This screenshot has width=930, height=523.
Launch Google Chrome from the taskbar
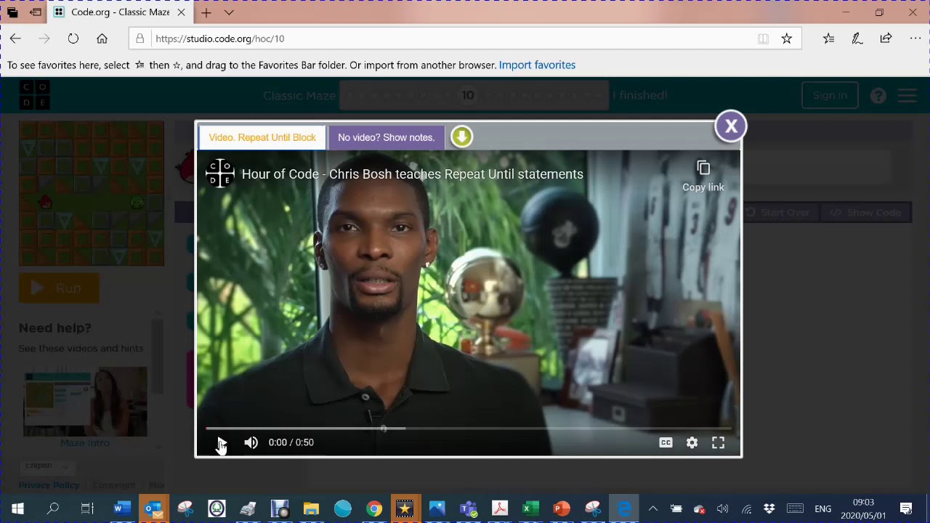pos(373,508)
